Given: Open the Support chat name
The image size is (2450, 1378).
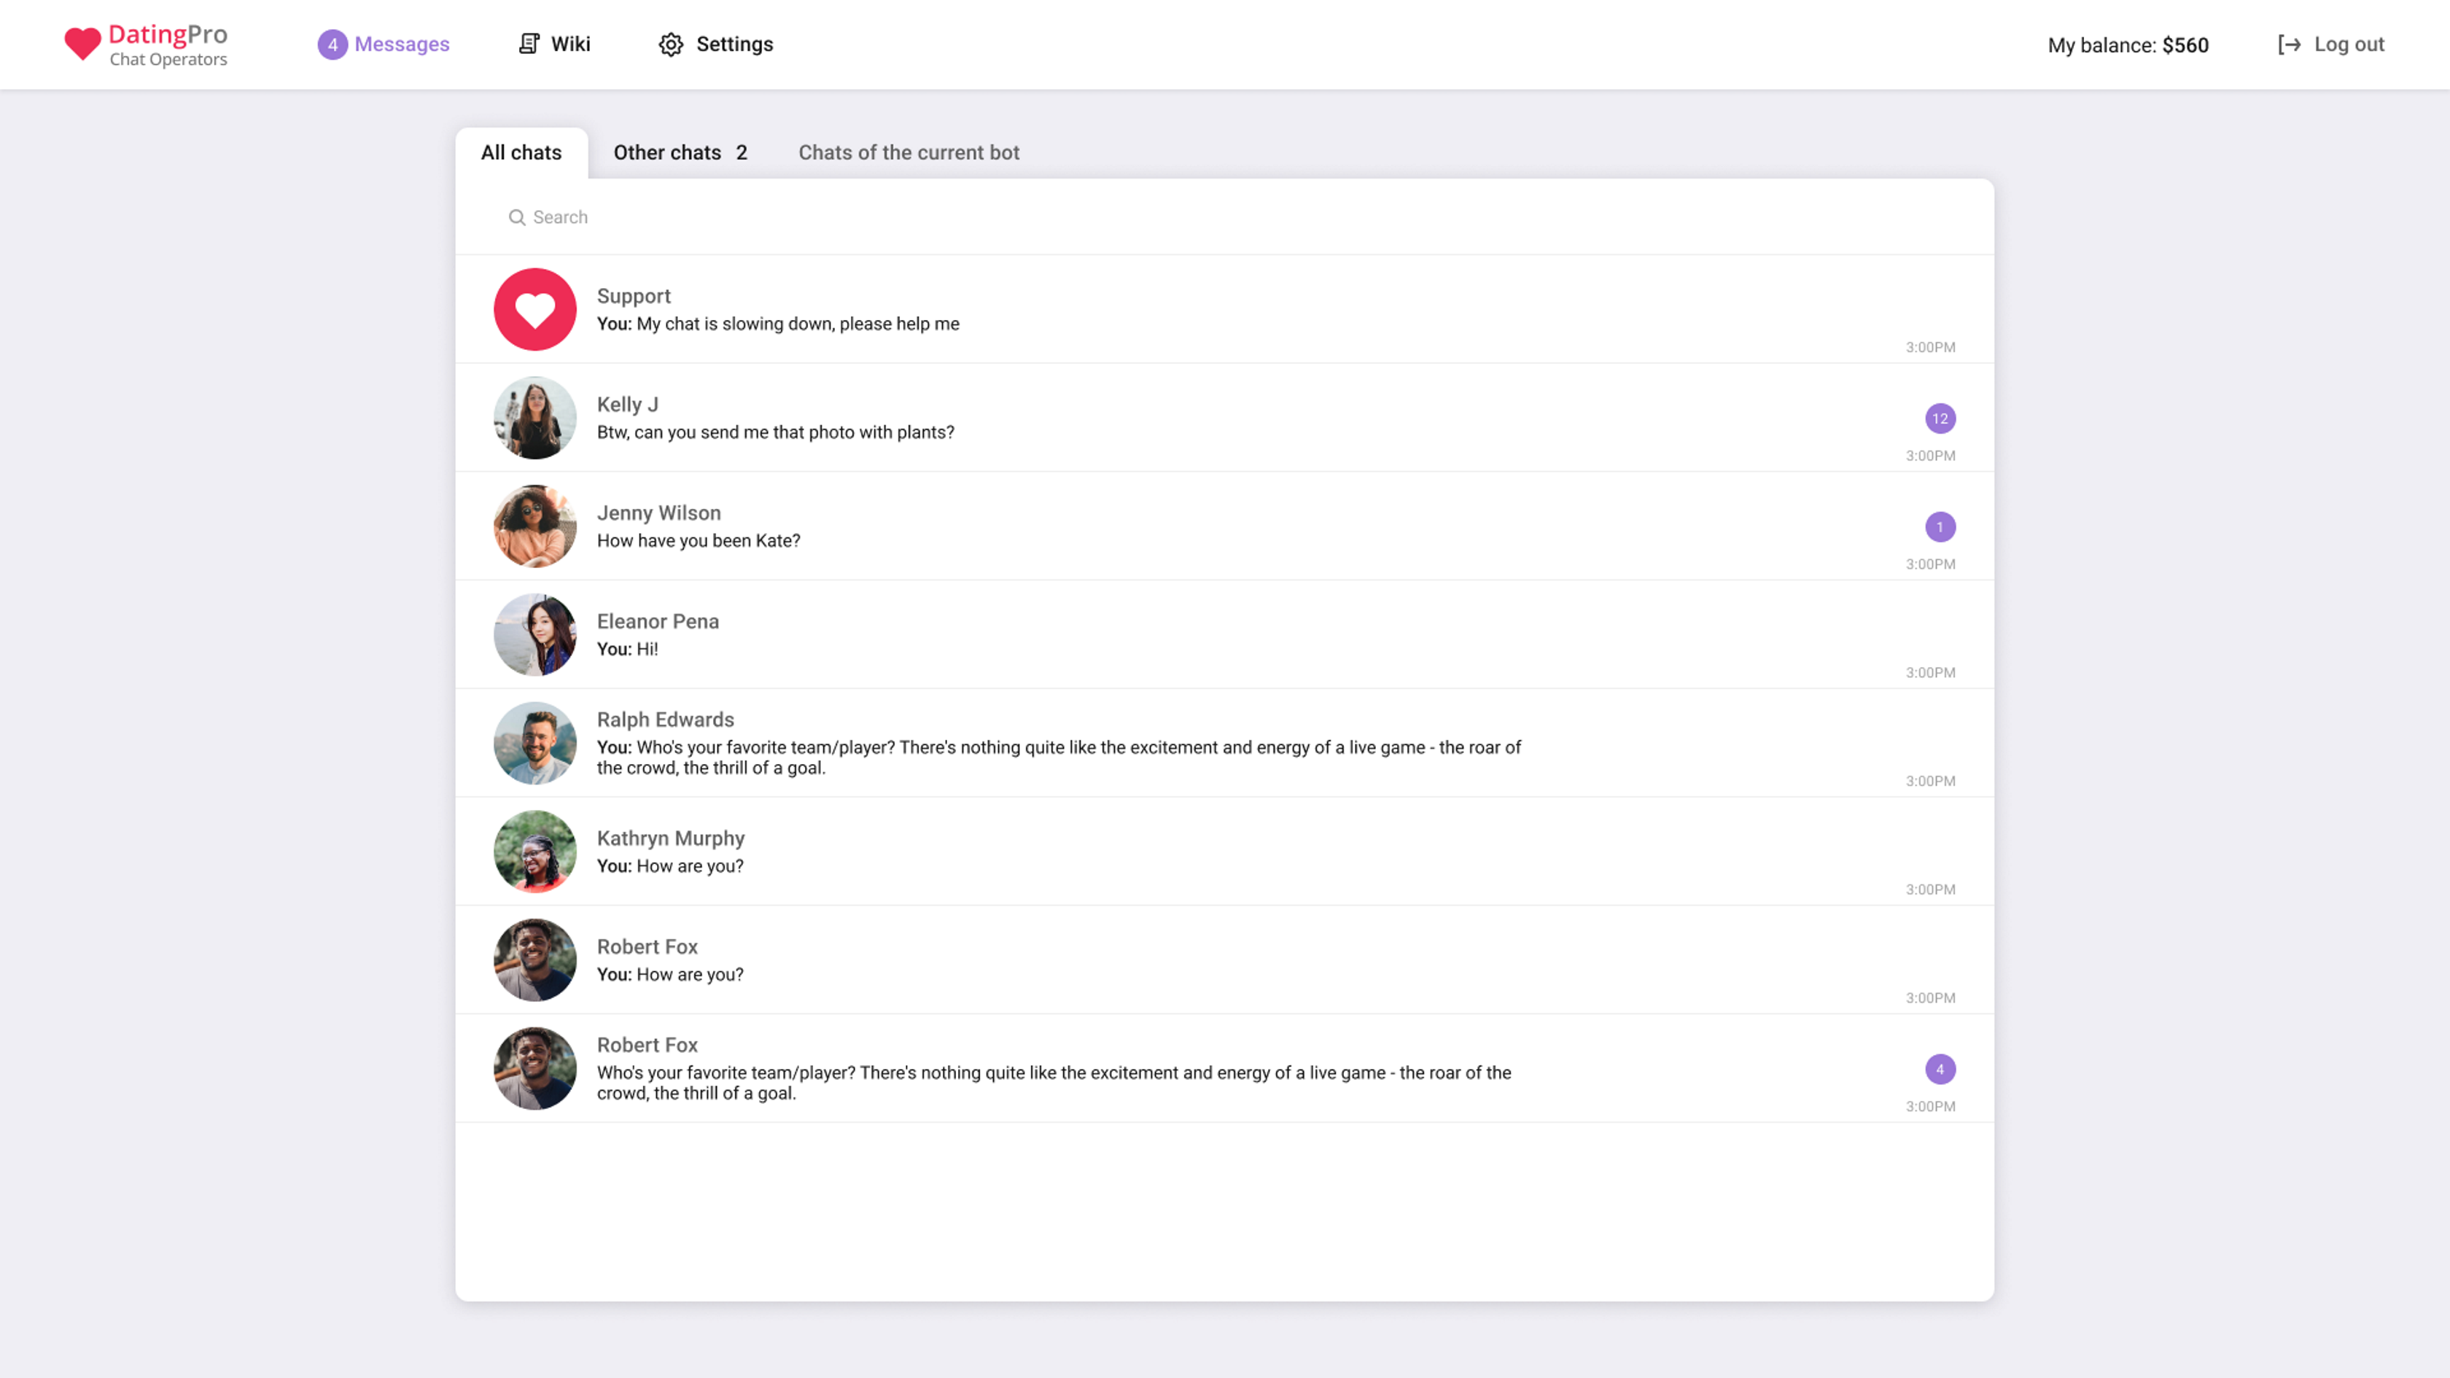Looking at the screenshot, I should click(634, 296).
